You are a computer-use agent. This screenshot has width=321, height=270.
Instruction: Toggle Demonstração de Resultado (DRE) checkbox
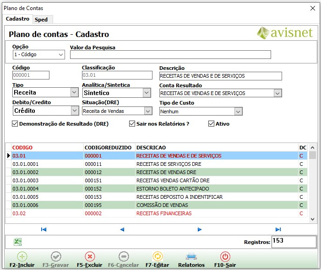(15, 124)
